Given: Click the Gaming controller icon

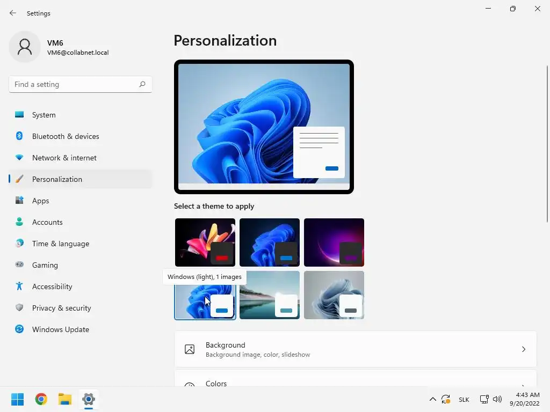Looking at the screenshot, I should [19, 264].
